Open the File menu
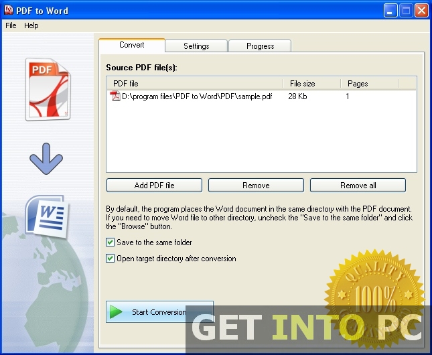The width and height of the screenshot is (432, 355). 11,25
